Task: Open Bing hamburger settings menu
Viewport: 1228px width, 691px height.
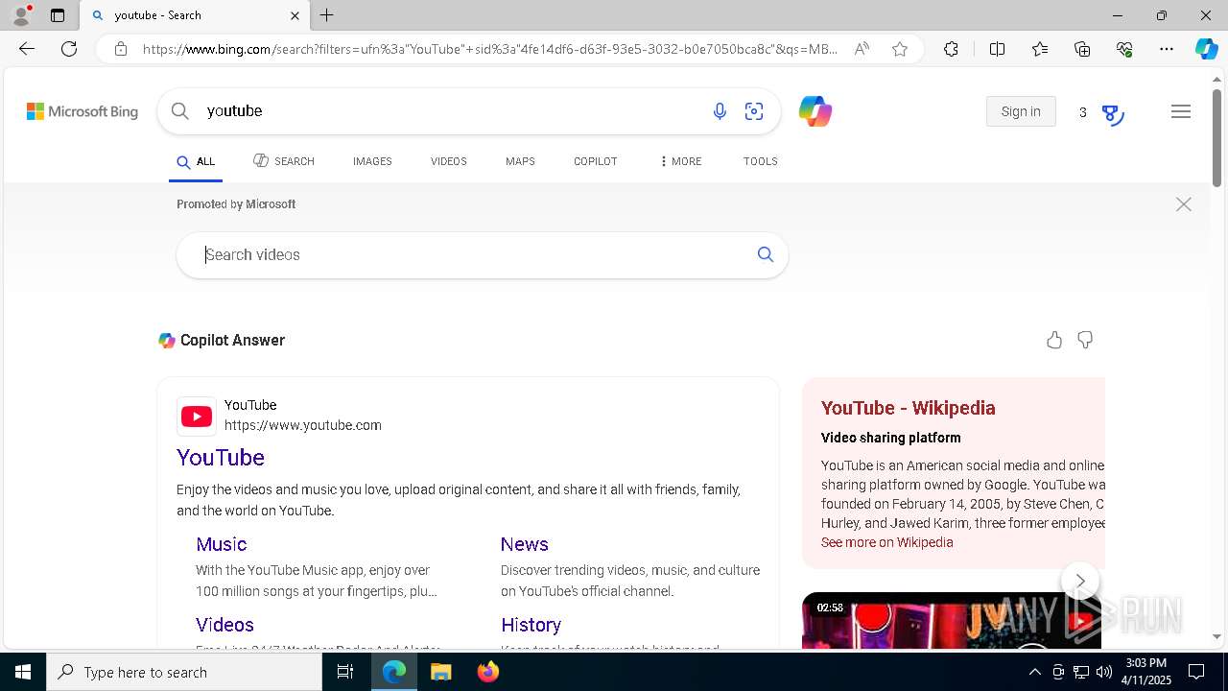Action: 1181,111
